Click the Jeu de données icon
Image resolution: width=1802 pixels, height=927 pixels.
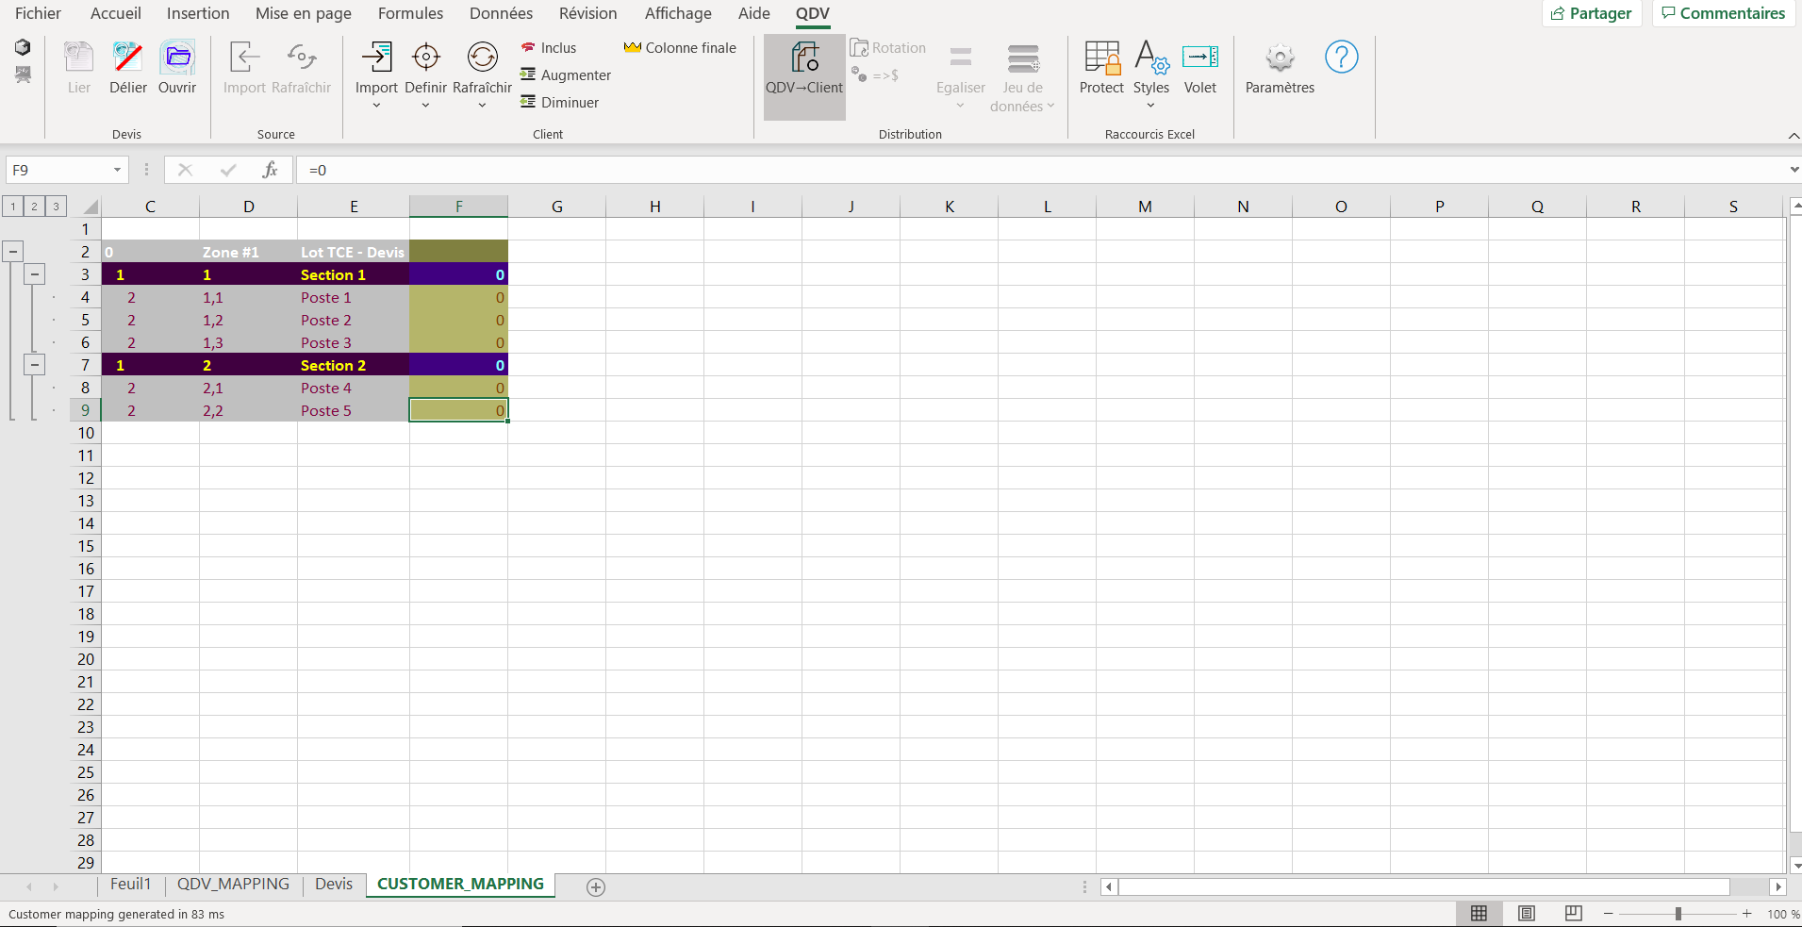click(1023, 58)
